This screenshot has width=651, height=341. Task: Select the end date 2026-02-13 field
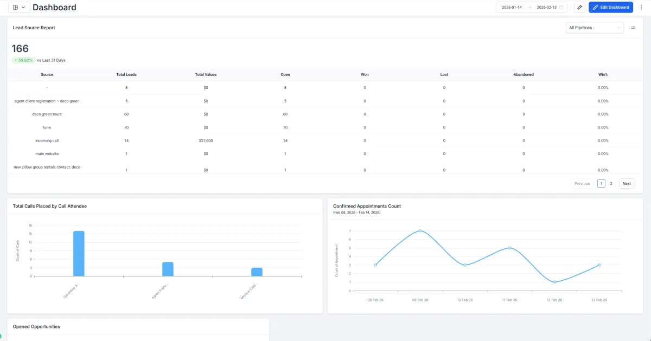(x=546, y=7)
